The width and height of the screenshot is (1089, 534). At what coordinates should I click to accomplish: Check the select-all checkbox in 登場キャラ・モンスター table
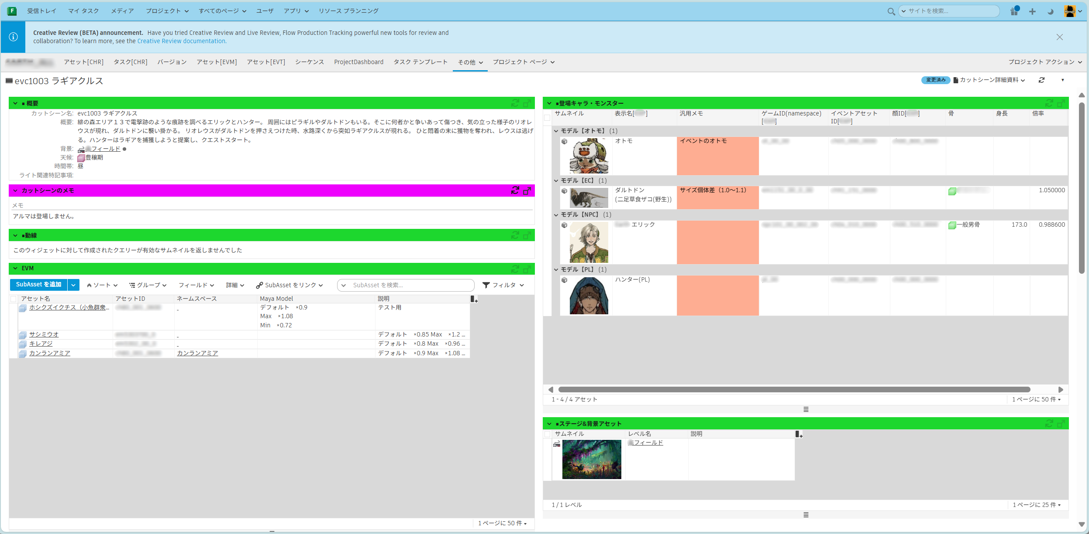547,117
